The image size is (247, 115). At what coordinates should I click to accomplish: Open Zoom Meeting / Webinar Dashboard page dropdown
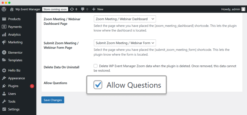[x=125, y=19]
